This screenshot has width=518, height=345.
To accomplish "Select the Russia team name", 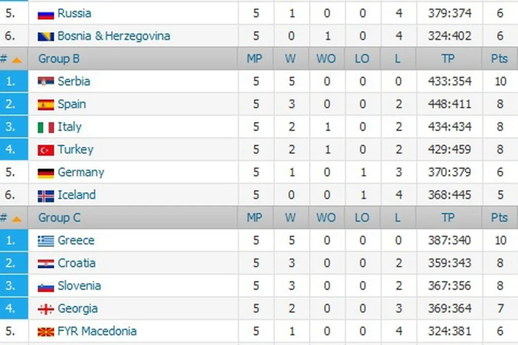I will point(74,13).
